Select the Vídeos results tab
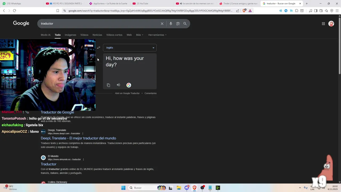 coord(84,35)
